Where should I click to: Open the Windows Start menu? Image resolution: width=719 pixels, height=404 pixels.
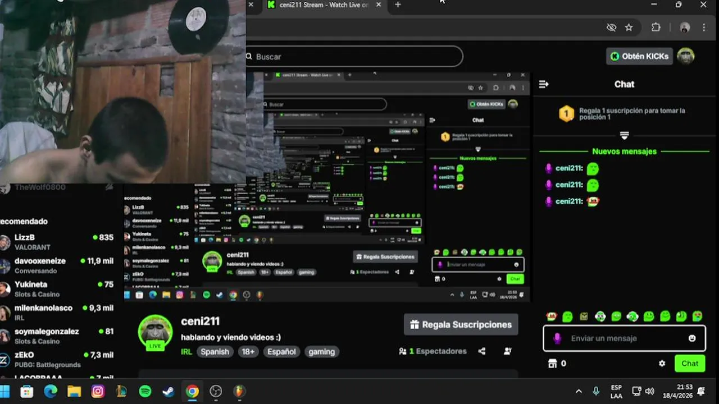tap(5, 391)
